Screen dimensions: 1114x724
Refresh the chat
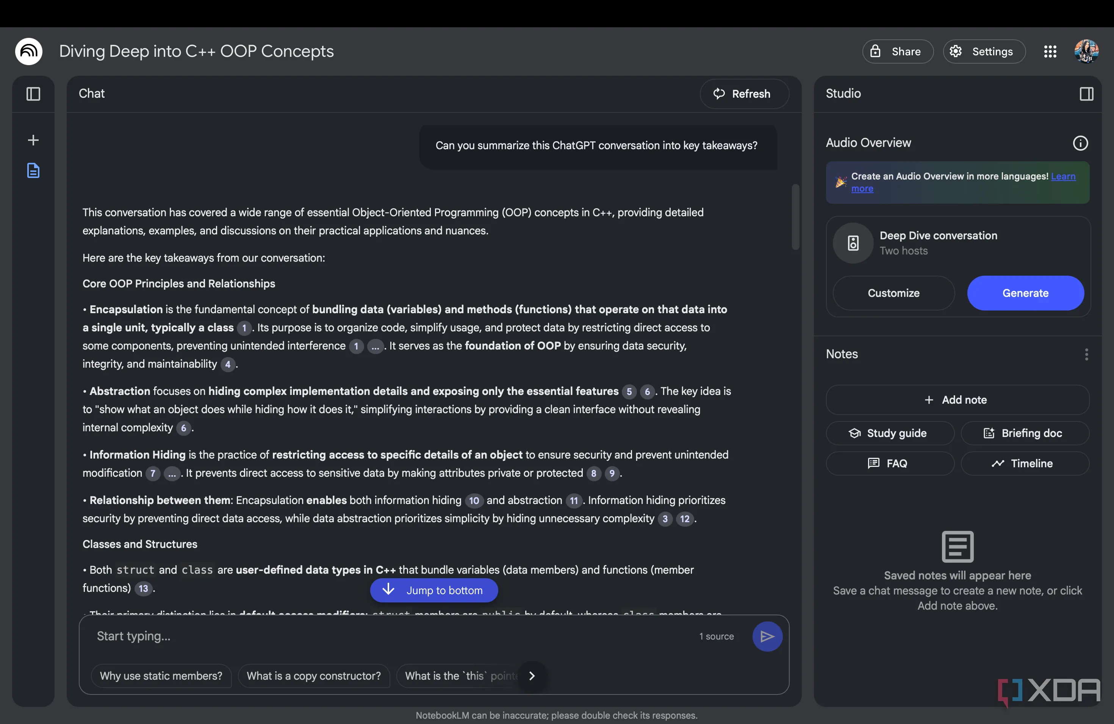(x=744, y=94)
